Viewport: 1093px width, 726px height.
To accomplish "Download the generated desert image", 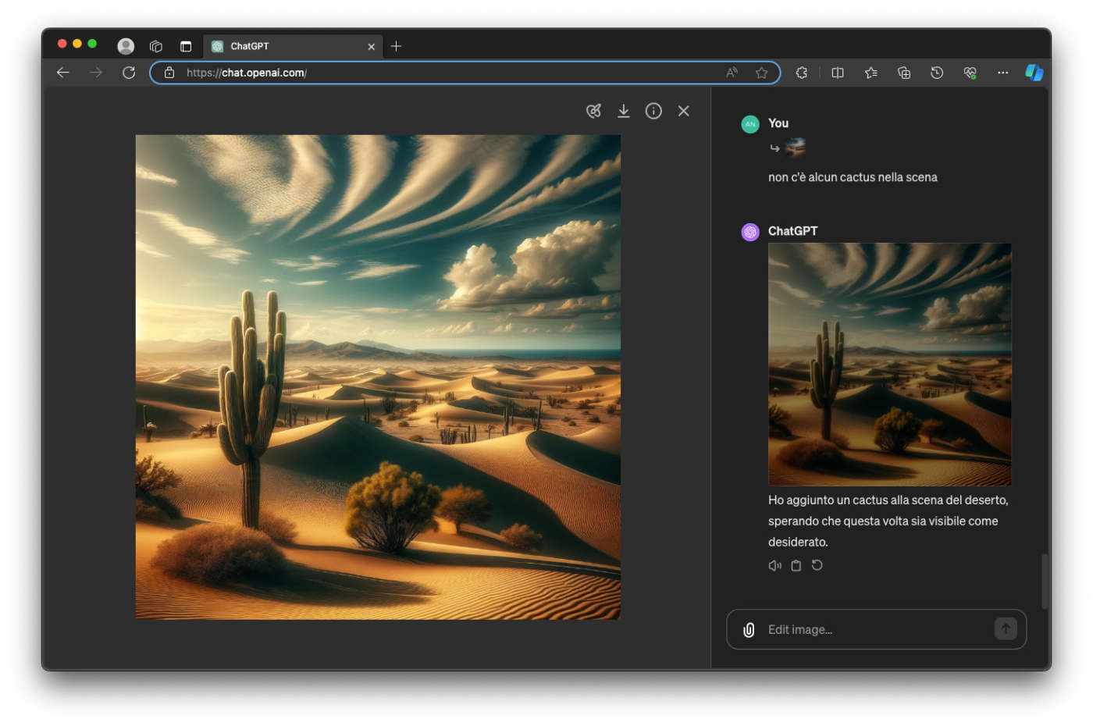I will tap(623, 111).
